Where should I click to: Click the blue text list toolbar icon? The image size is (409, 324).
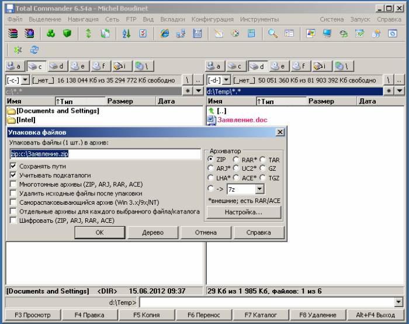click(197, 33)
